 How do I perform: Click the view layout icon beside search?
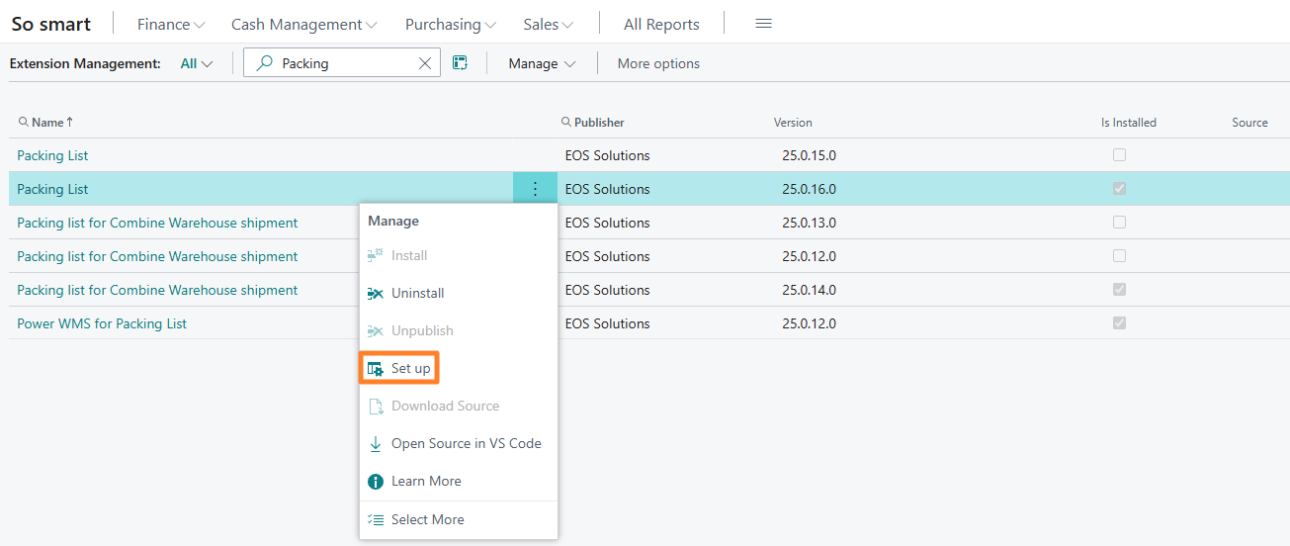coord(460,63)
